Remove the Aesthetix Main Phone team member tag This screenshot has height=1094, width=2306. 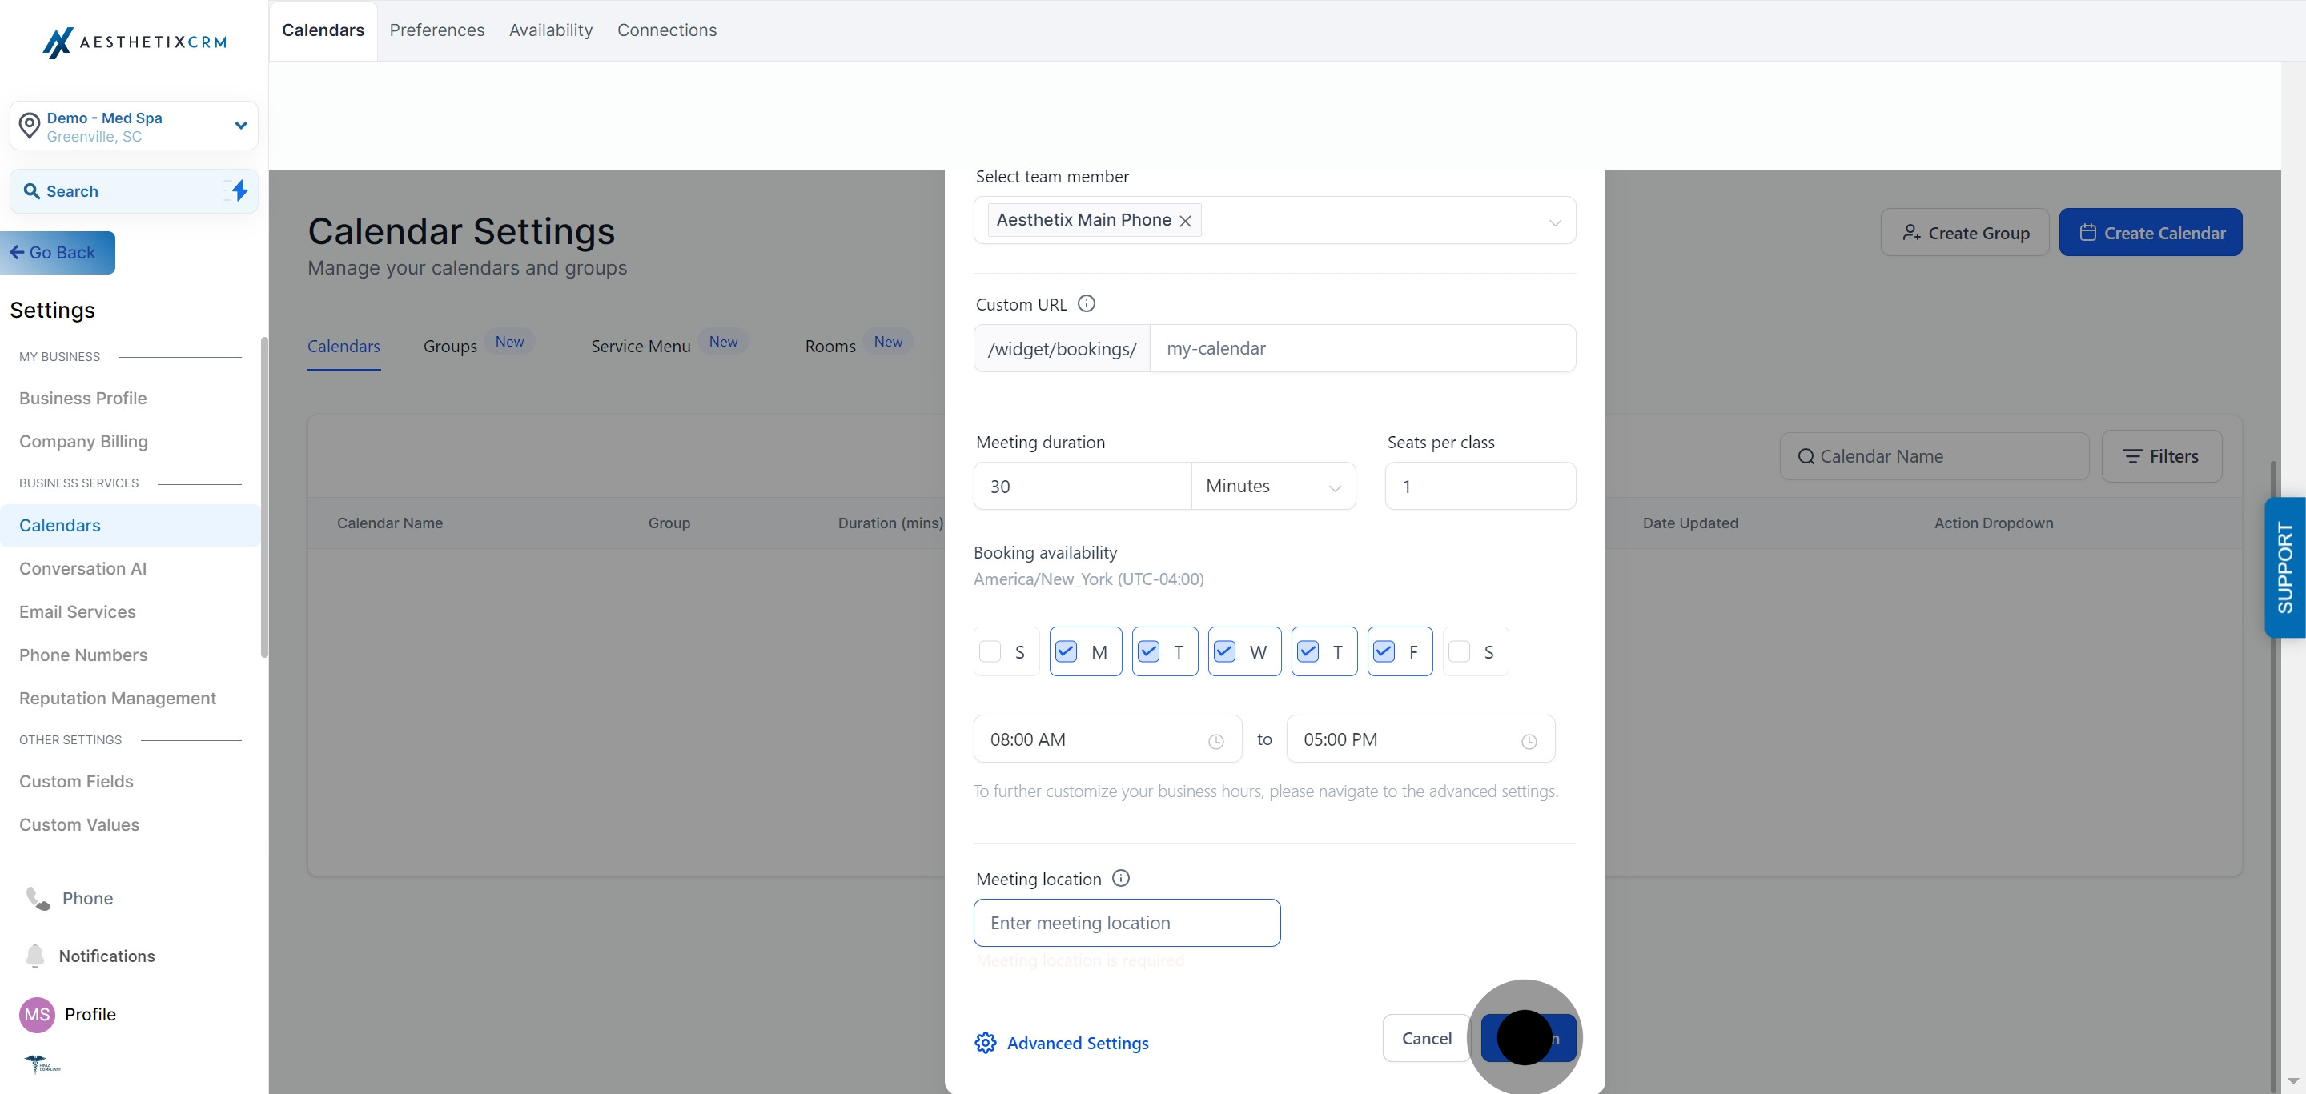coord(1185,221)
